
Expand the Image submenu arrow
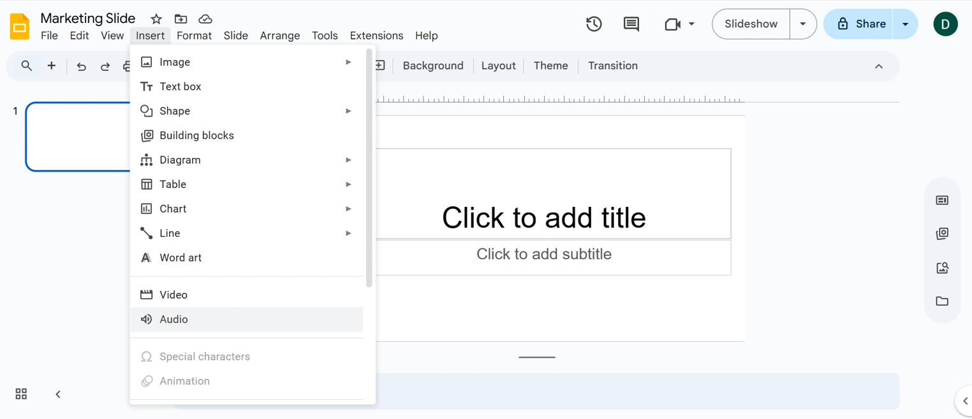[x=348, y=62]
